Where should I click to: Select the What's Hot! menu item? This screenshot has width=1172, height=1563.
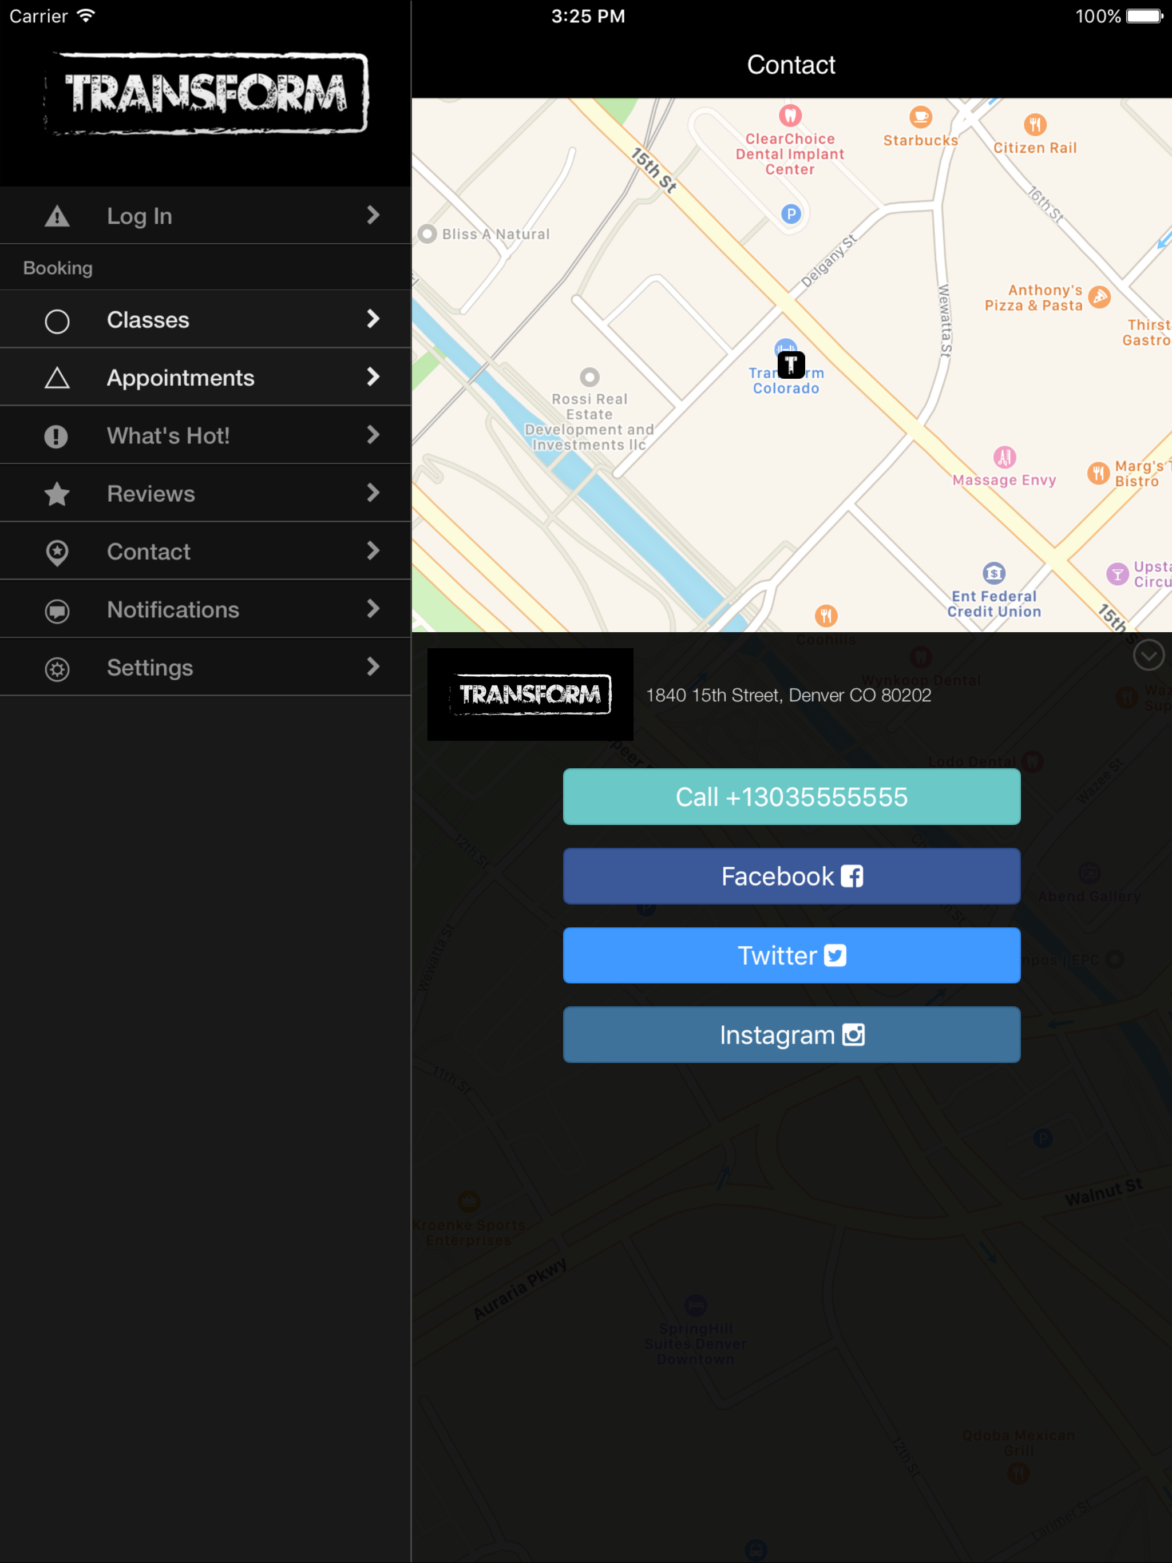coord(205,435)
